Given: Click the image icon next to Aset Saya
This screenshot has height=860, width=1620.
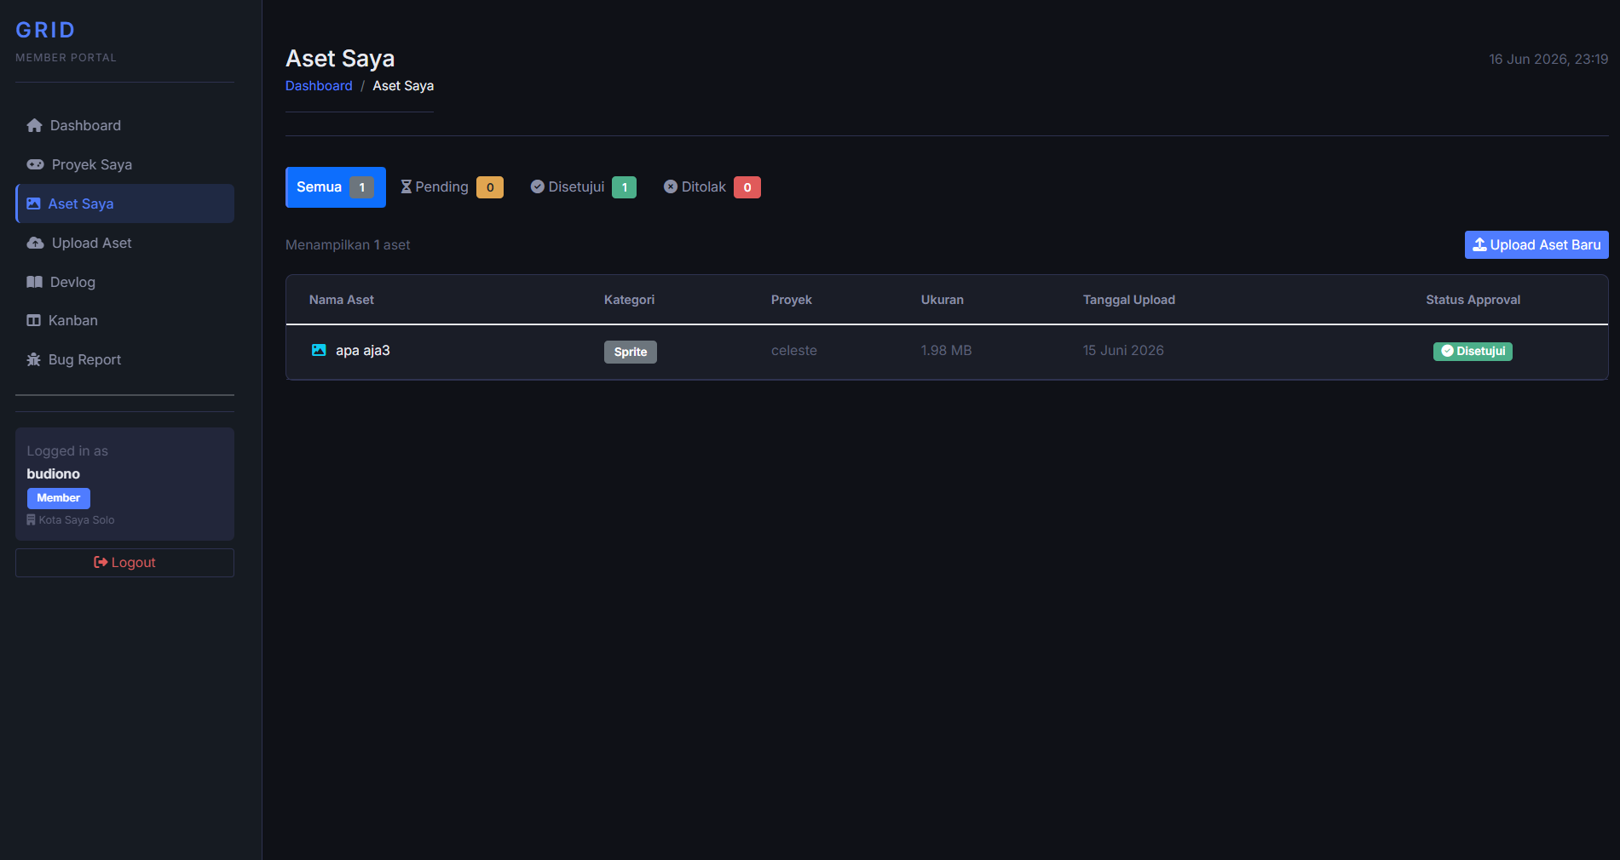Looking at the screenshot, I should [33, 204].
